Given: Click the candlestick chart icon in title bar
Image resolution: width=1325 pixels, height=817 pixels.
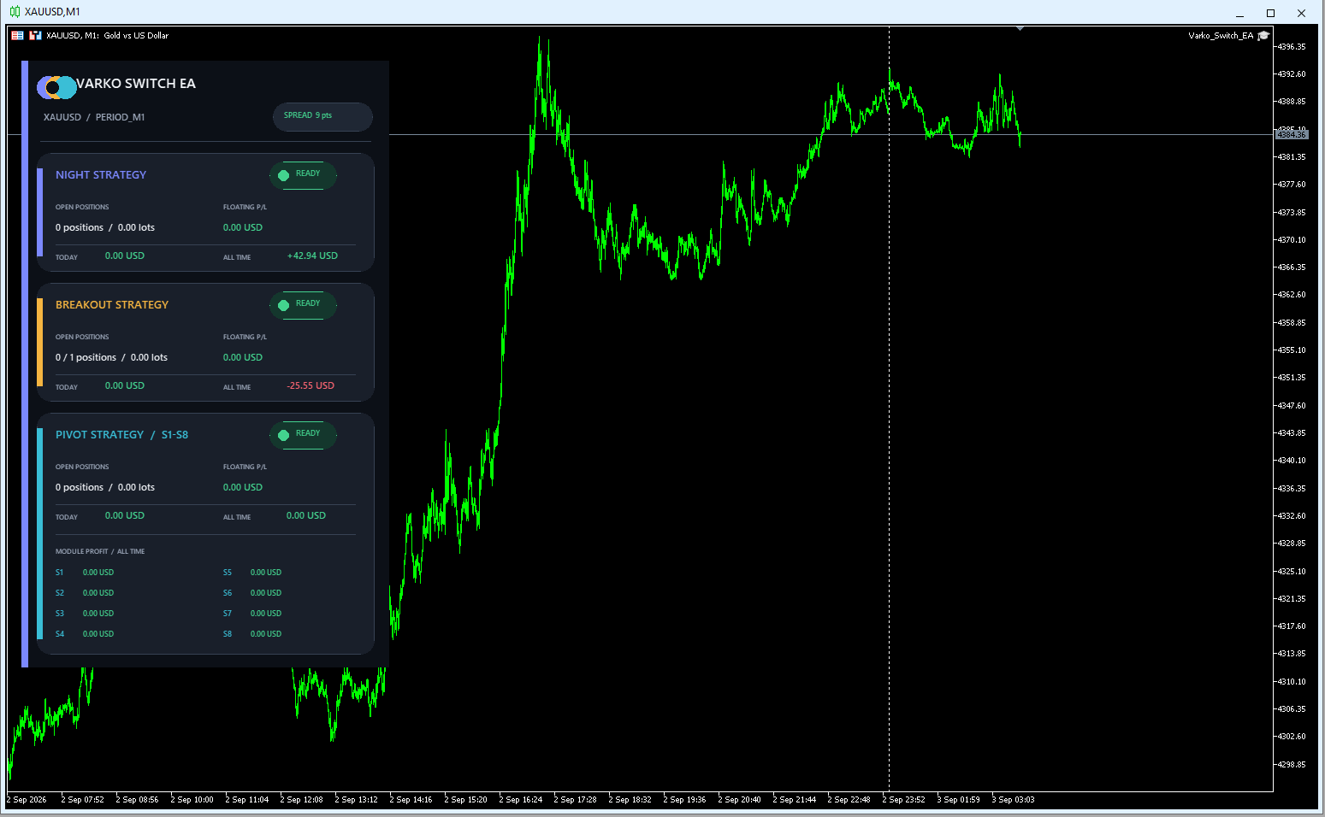Looking at the screenshot, I should (x=15, y=12).
